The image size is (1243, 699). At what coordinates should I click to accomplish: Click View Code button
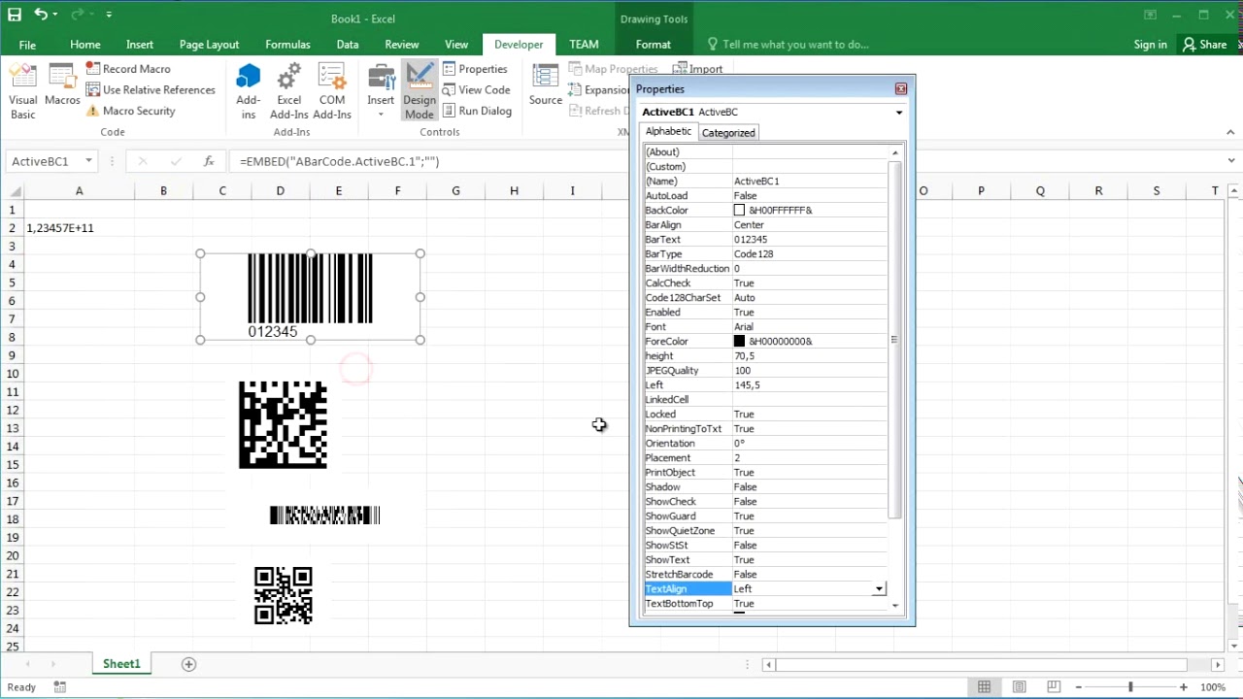476,89
